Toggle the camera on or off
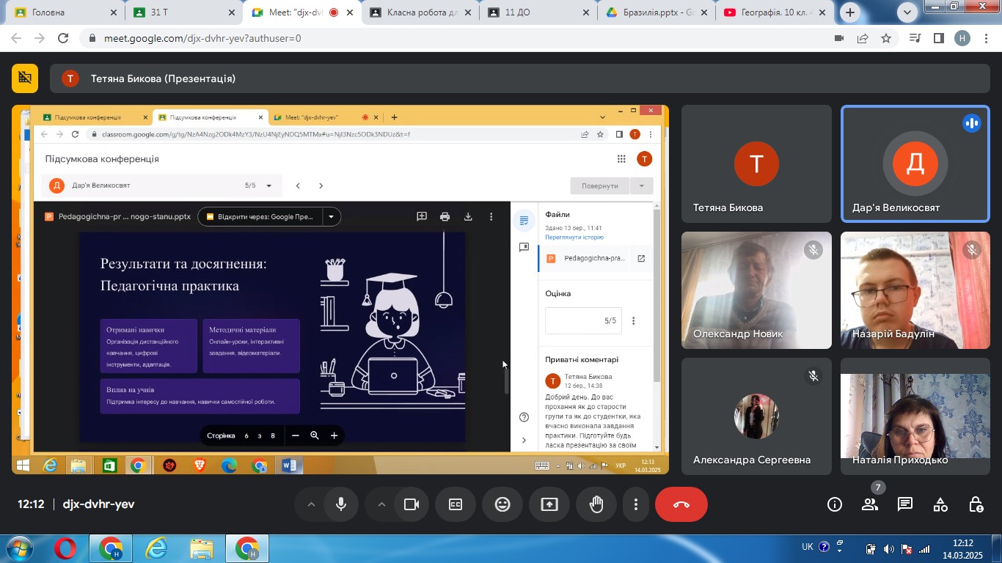This screenshot has height=563, width=1002. [x=411, y=504]
